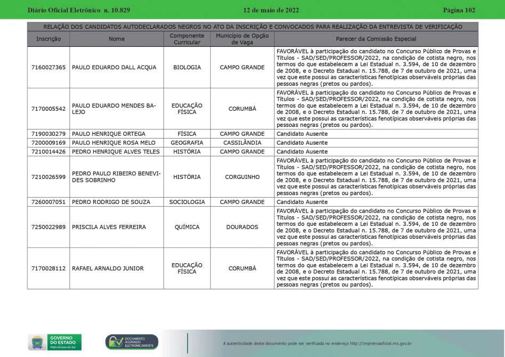
Task: Click the Governo do Estado logo
Action: 64,342
